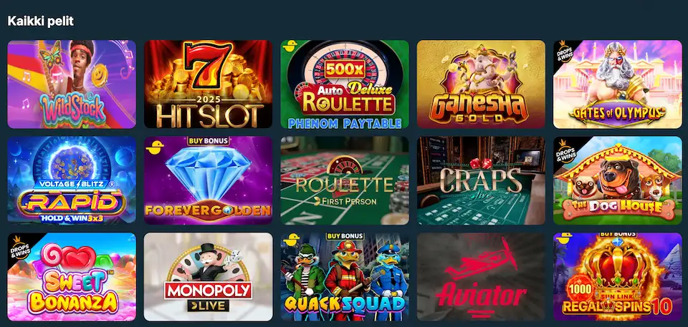Open Roulette First Person game
The image size is (688, 327).
coord(345,180)
